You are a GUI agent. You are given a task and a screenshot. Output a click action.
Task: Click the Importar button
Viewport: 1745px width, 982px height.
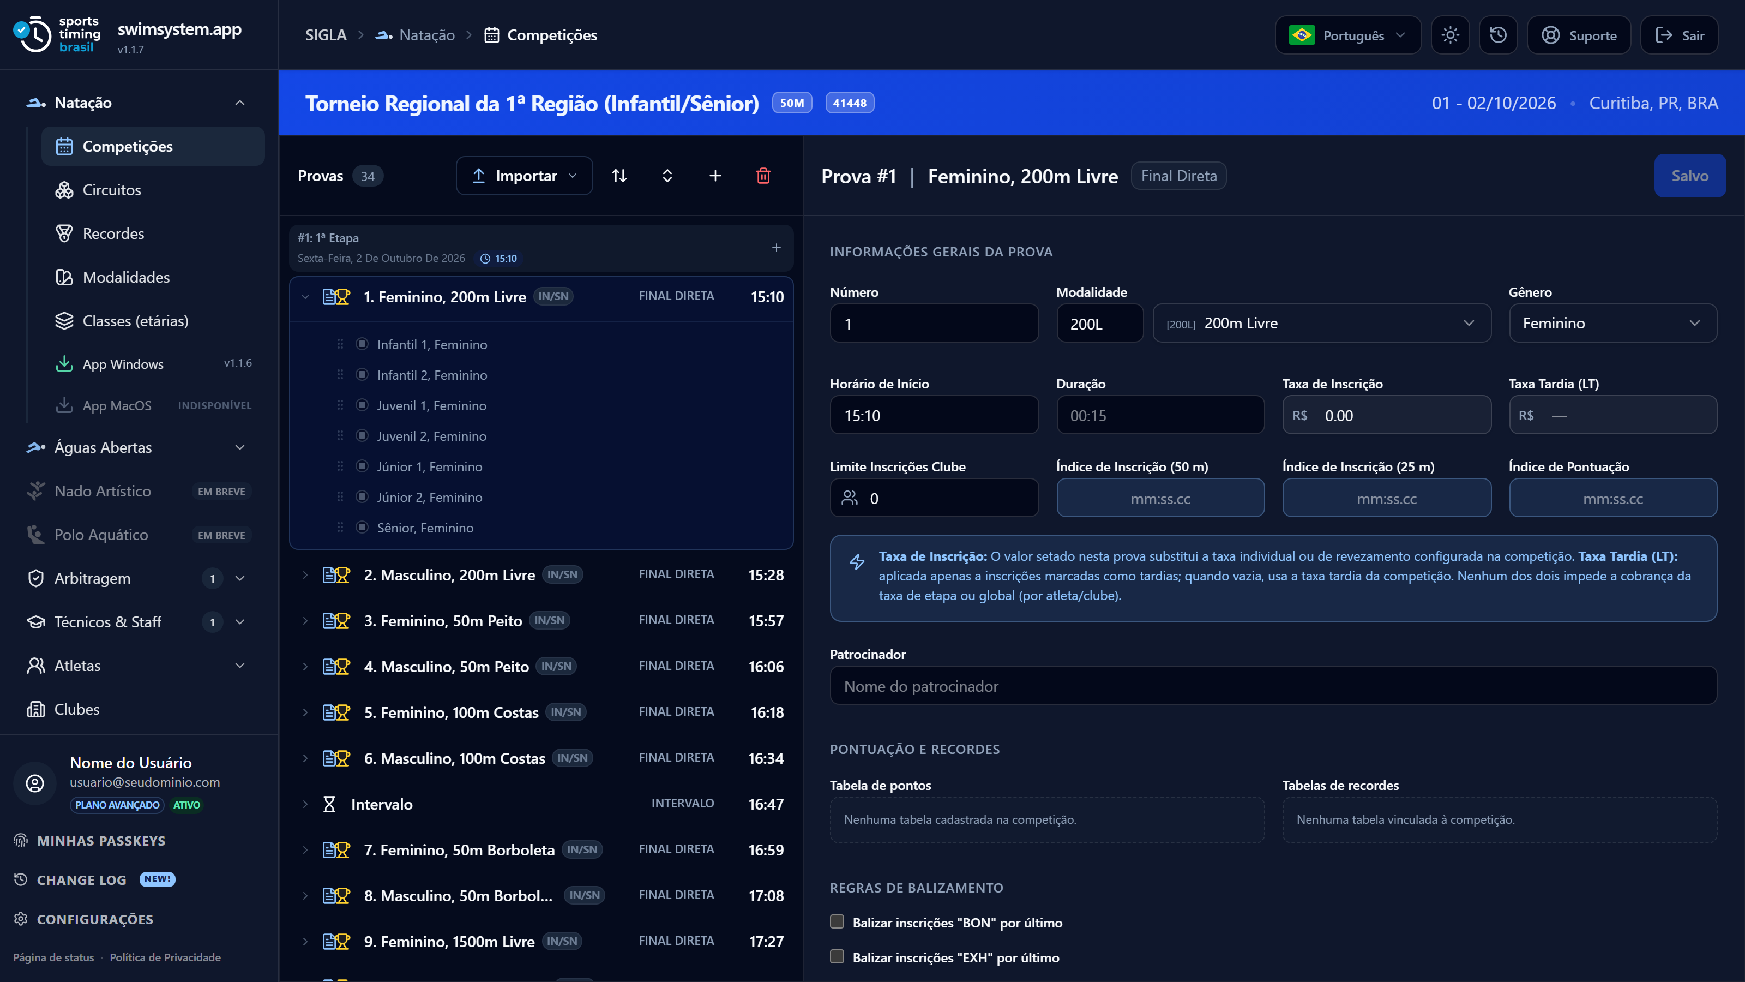pyautogui.click(x=524, y=176)
